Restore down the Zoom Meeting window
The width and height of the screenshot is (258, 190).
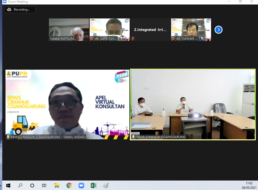(240, 1)
